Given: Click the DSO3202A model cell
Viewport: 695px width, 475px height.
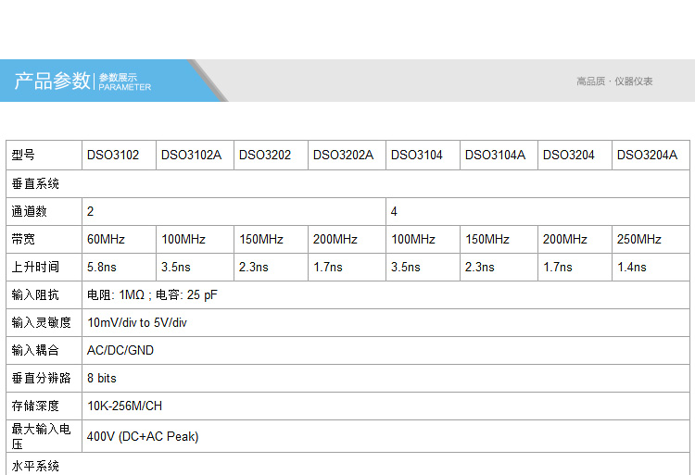Looking at the screenshot, I should (x=343, y=156).
